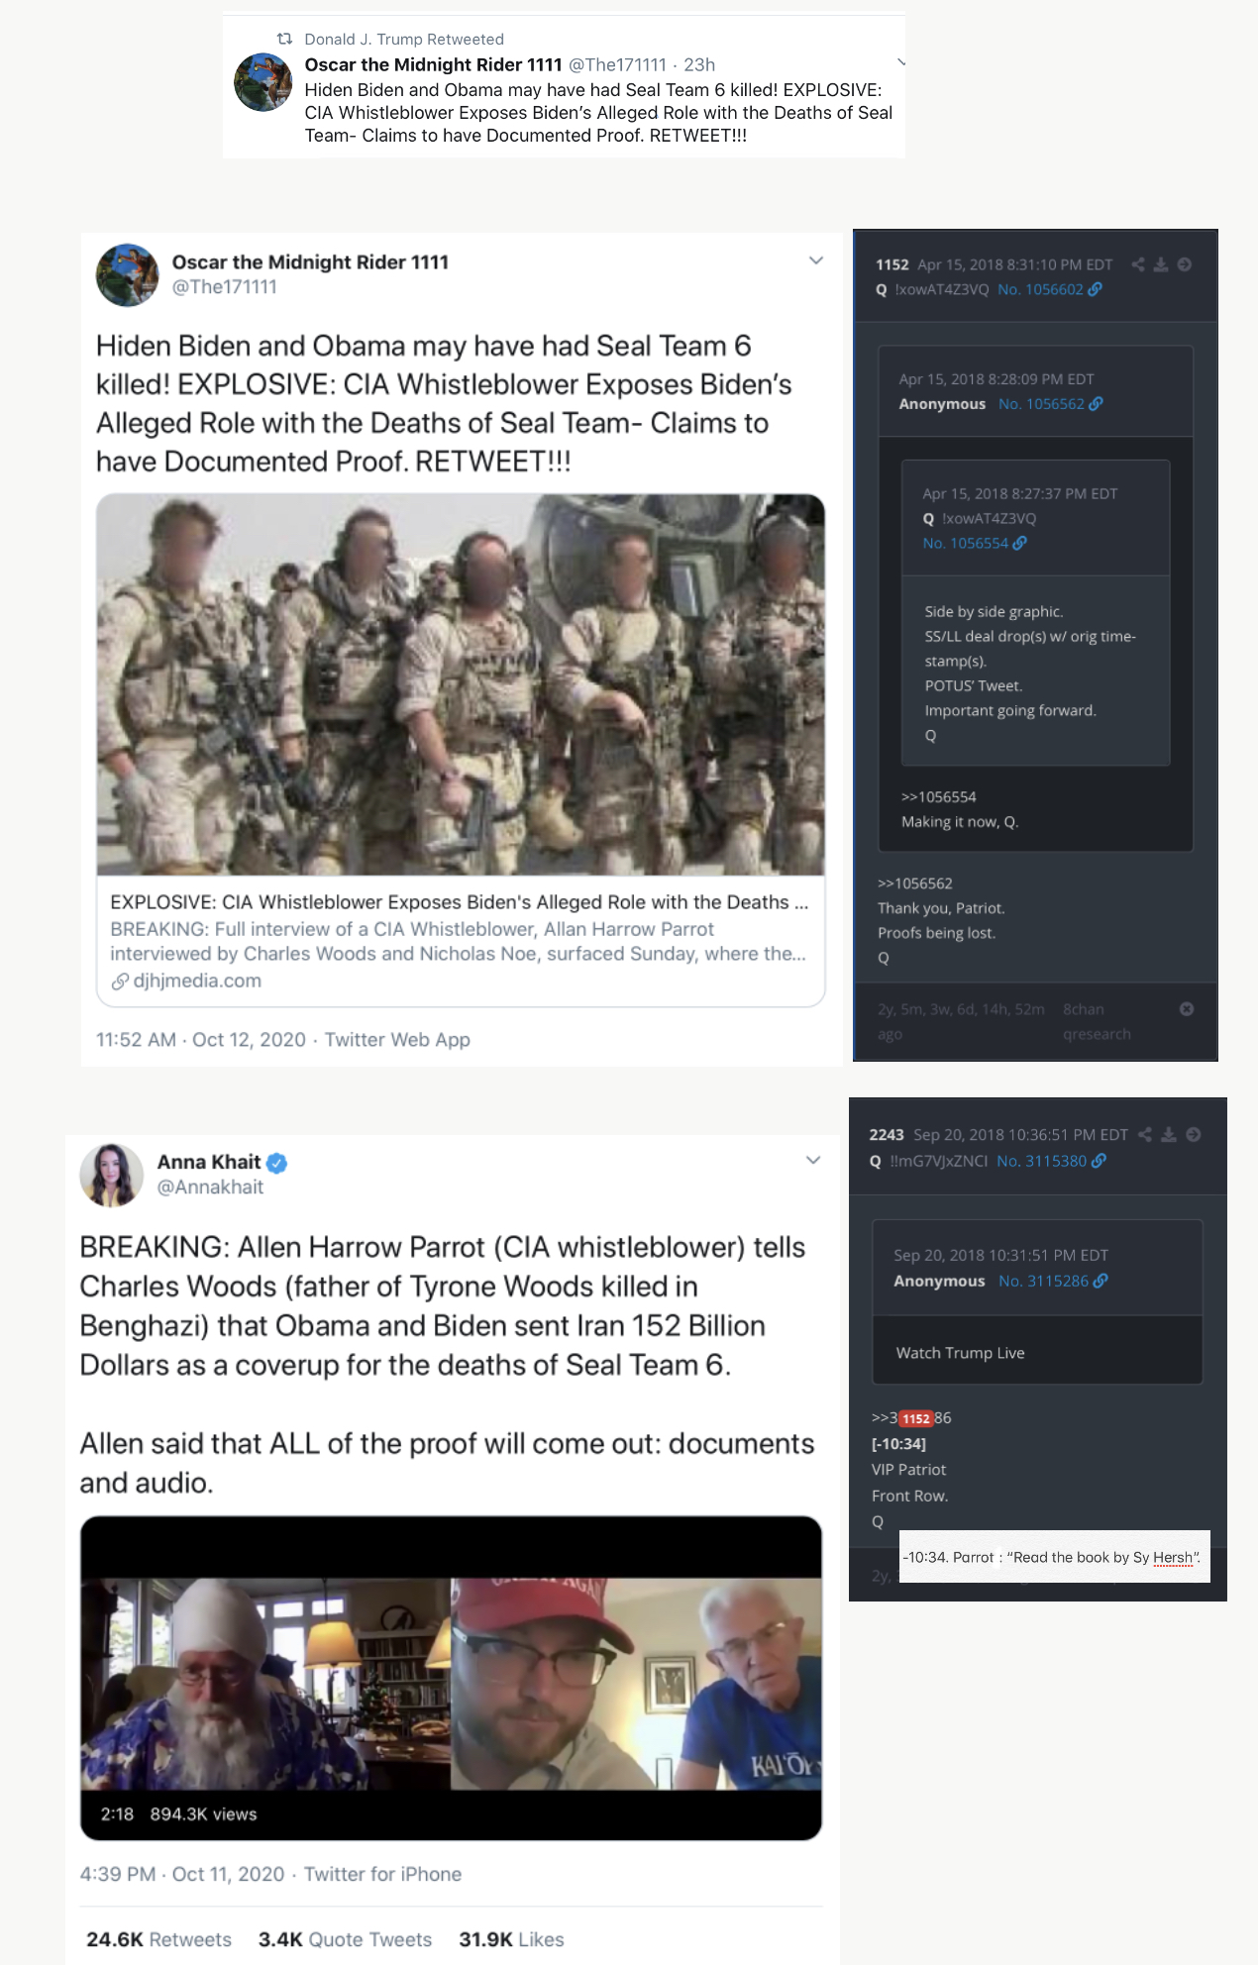The height and width of the screenshot is (1965, 1258).
Task: View the 24.6K Retweets list
Action: [x=158, y=1939]
